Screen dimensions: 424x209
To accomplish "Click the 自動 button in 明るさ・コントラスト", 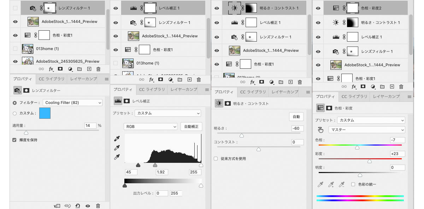I will [x=296, y=117].
